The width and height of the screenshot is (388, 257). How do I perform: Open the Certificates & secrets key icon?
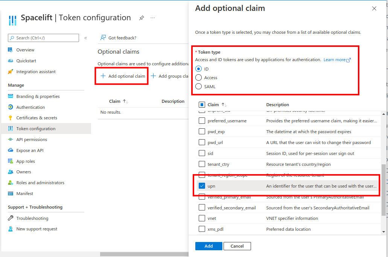coord(11,118)
